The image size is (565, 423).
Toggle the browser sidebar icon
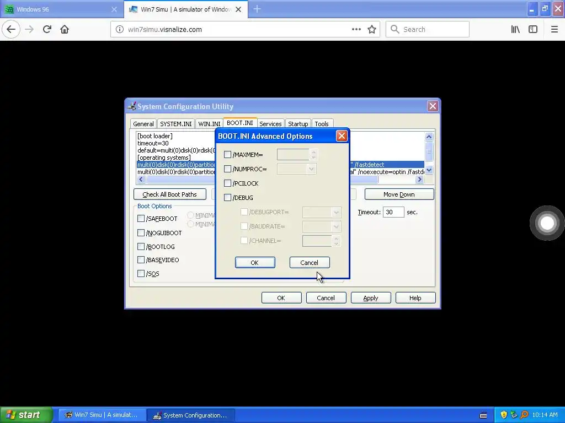pyautogui.click(x=533, y=30)
